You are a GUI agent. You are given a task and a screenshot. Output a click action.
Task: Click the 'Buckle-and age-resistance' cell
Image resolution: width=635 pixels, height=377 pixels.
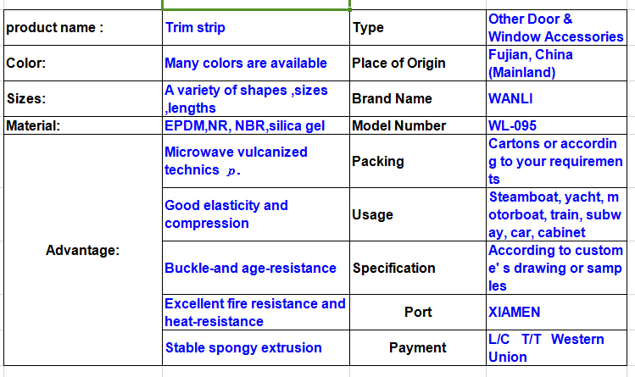256,268
